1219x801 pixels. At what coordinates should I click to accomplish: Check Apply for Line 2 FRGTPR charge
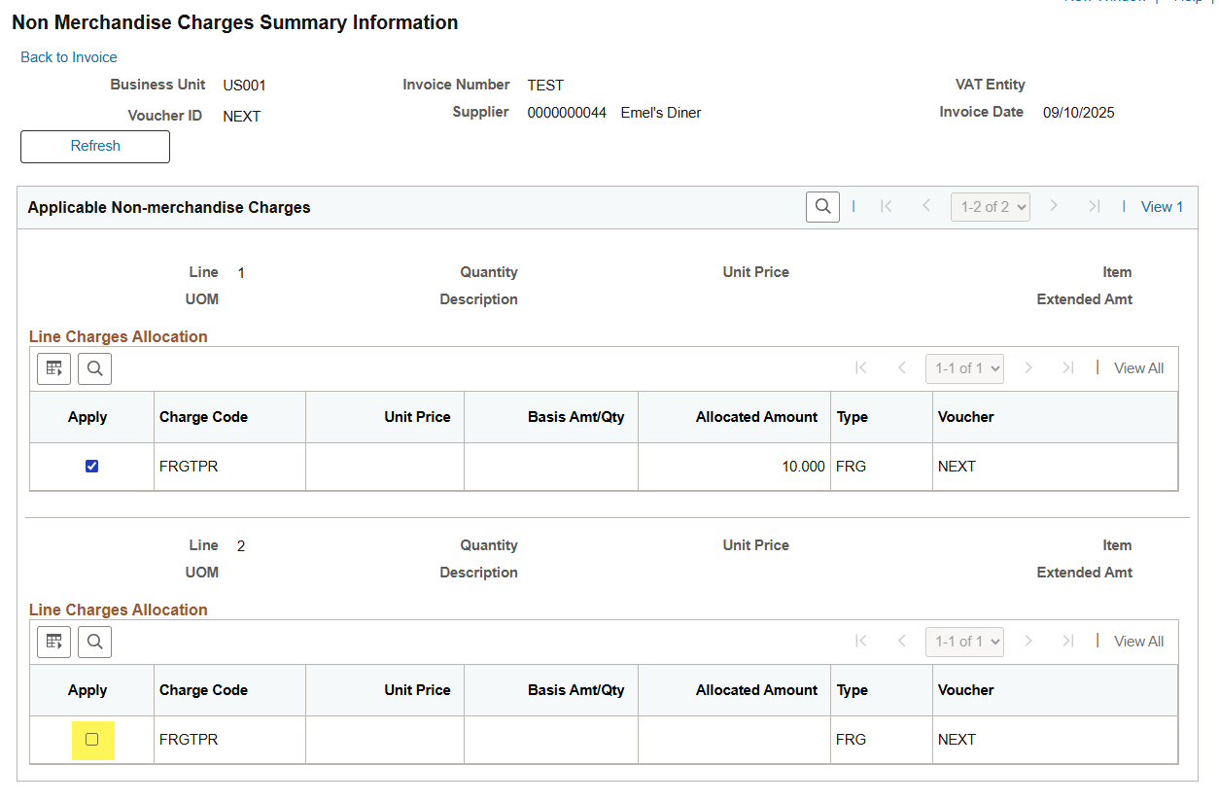click(92, 740)
